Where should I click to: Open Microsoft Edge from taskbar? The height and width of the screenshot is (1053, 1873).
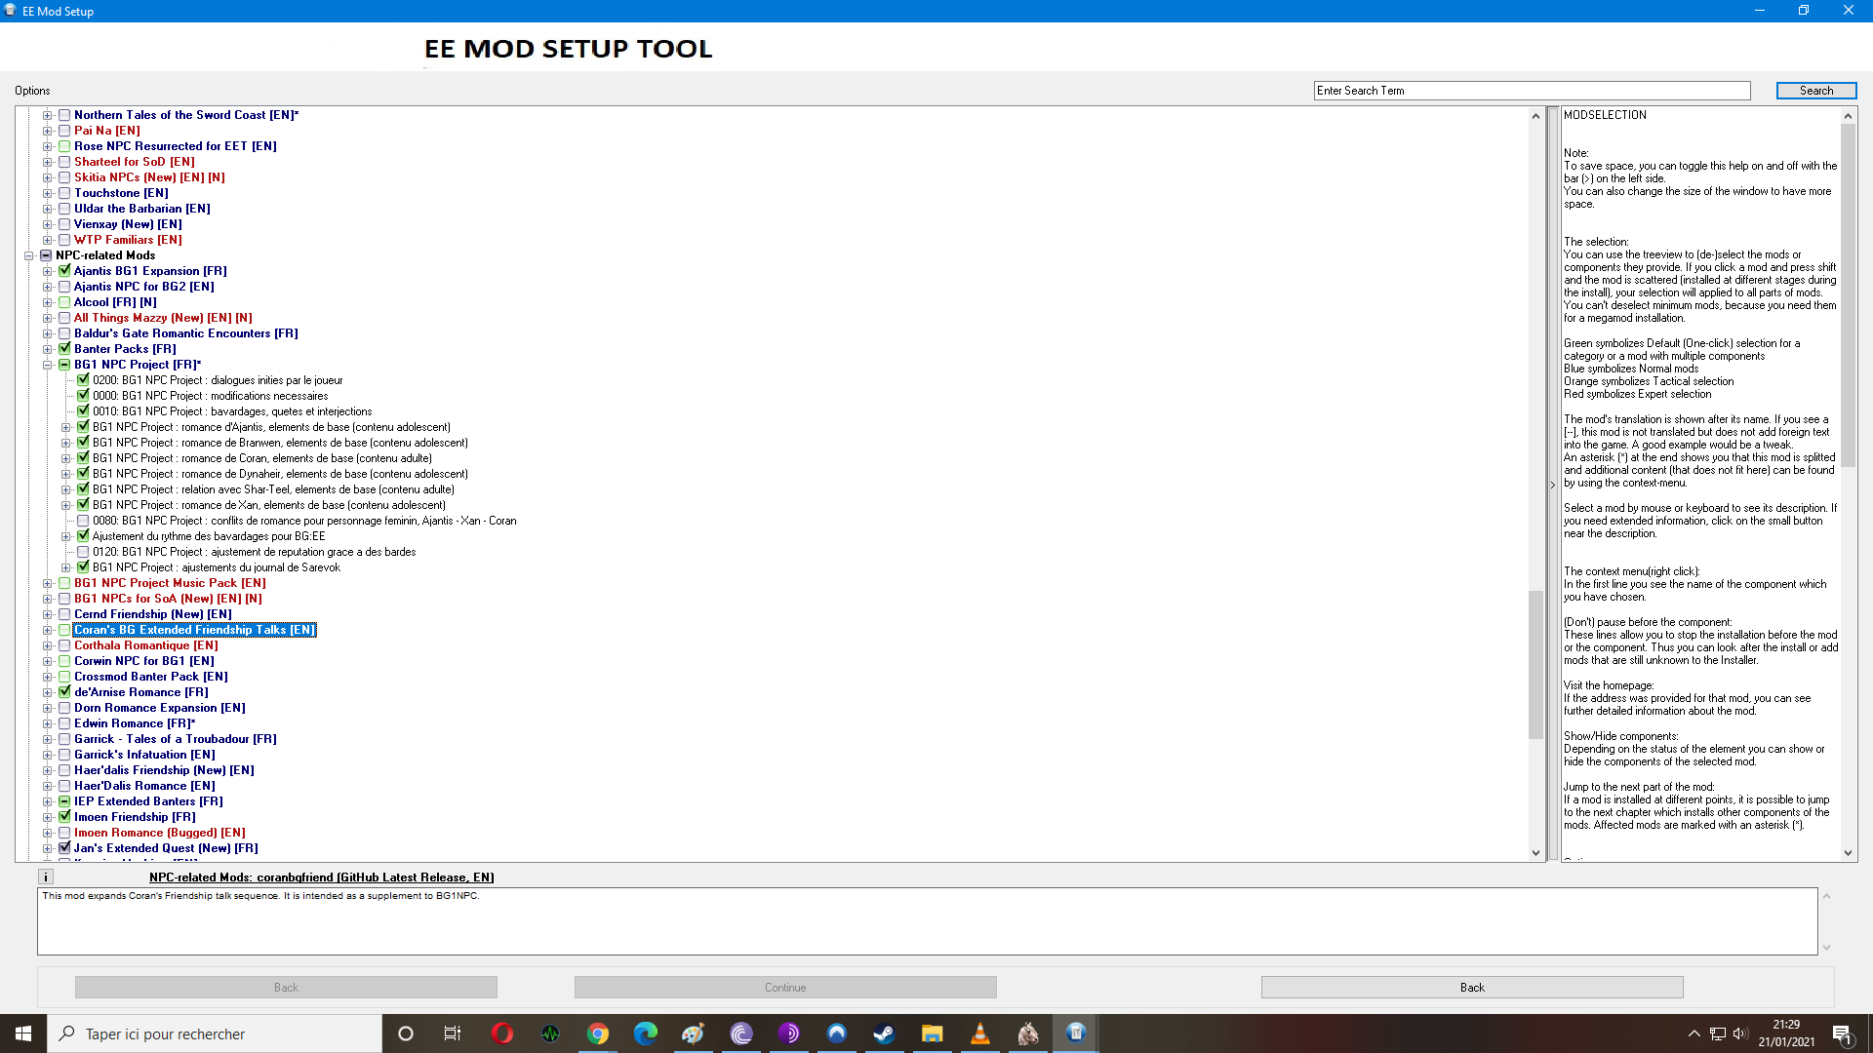point(646,1033)
